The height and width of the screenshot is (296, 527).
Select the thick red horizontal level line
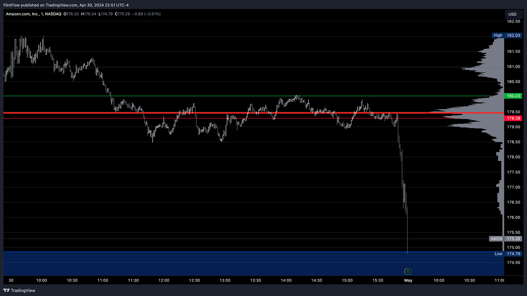(253, 113)
